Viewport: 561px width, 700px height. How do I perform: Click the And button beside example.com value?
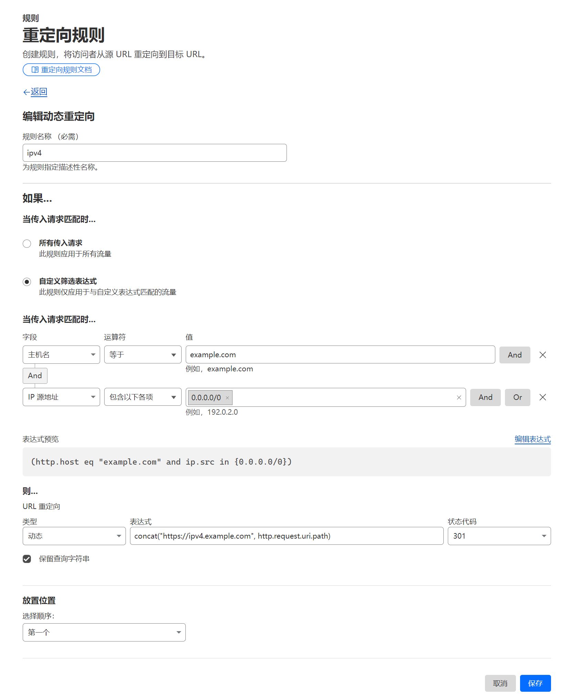point(514,355)
